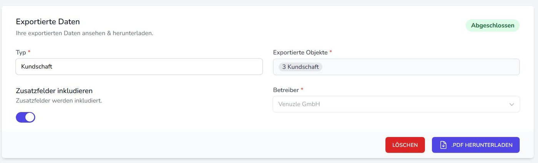Image resolution: width=538 pixels, height=163 pixels.
Task: Open the Betreiber dropdown showing Venuzle GmbH
Action: tap(384, 104)
